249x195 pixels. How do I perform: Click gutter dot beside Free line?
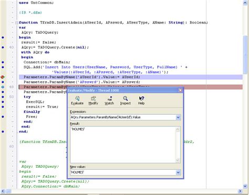point(3,116)
